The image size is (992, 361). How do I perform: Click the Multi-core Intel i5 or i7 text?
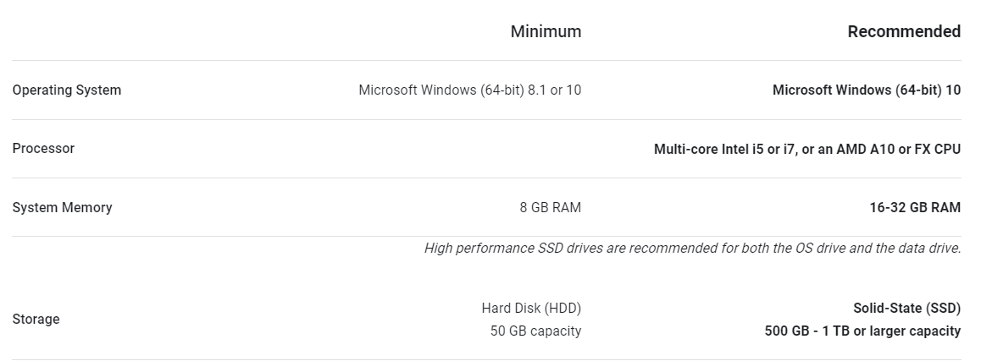pos(725,150)
